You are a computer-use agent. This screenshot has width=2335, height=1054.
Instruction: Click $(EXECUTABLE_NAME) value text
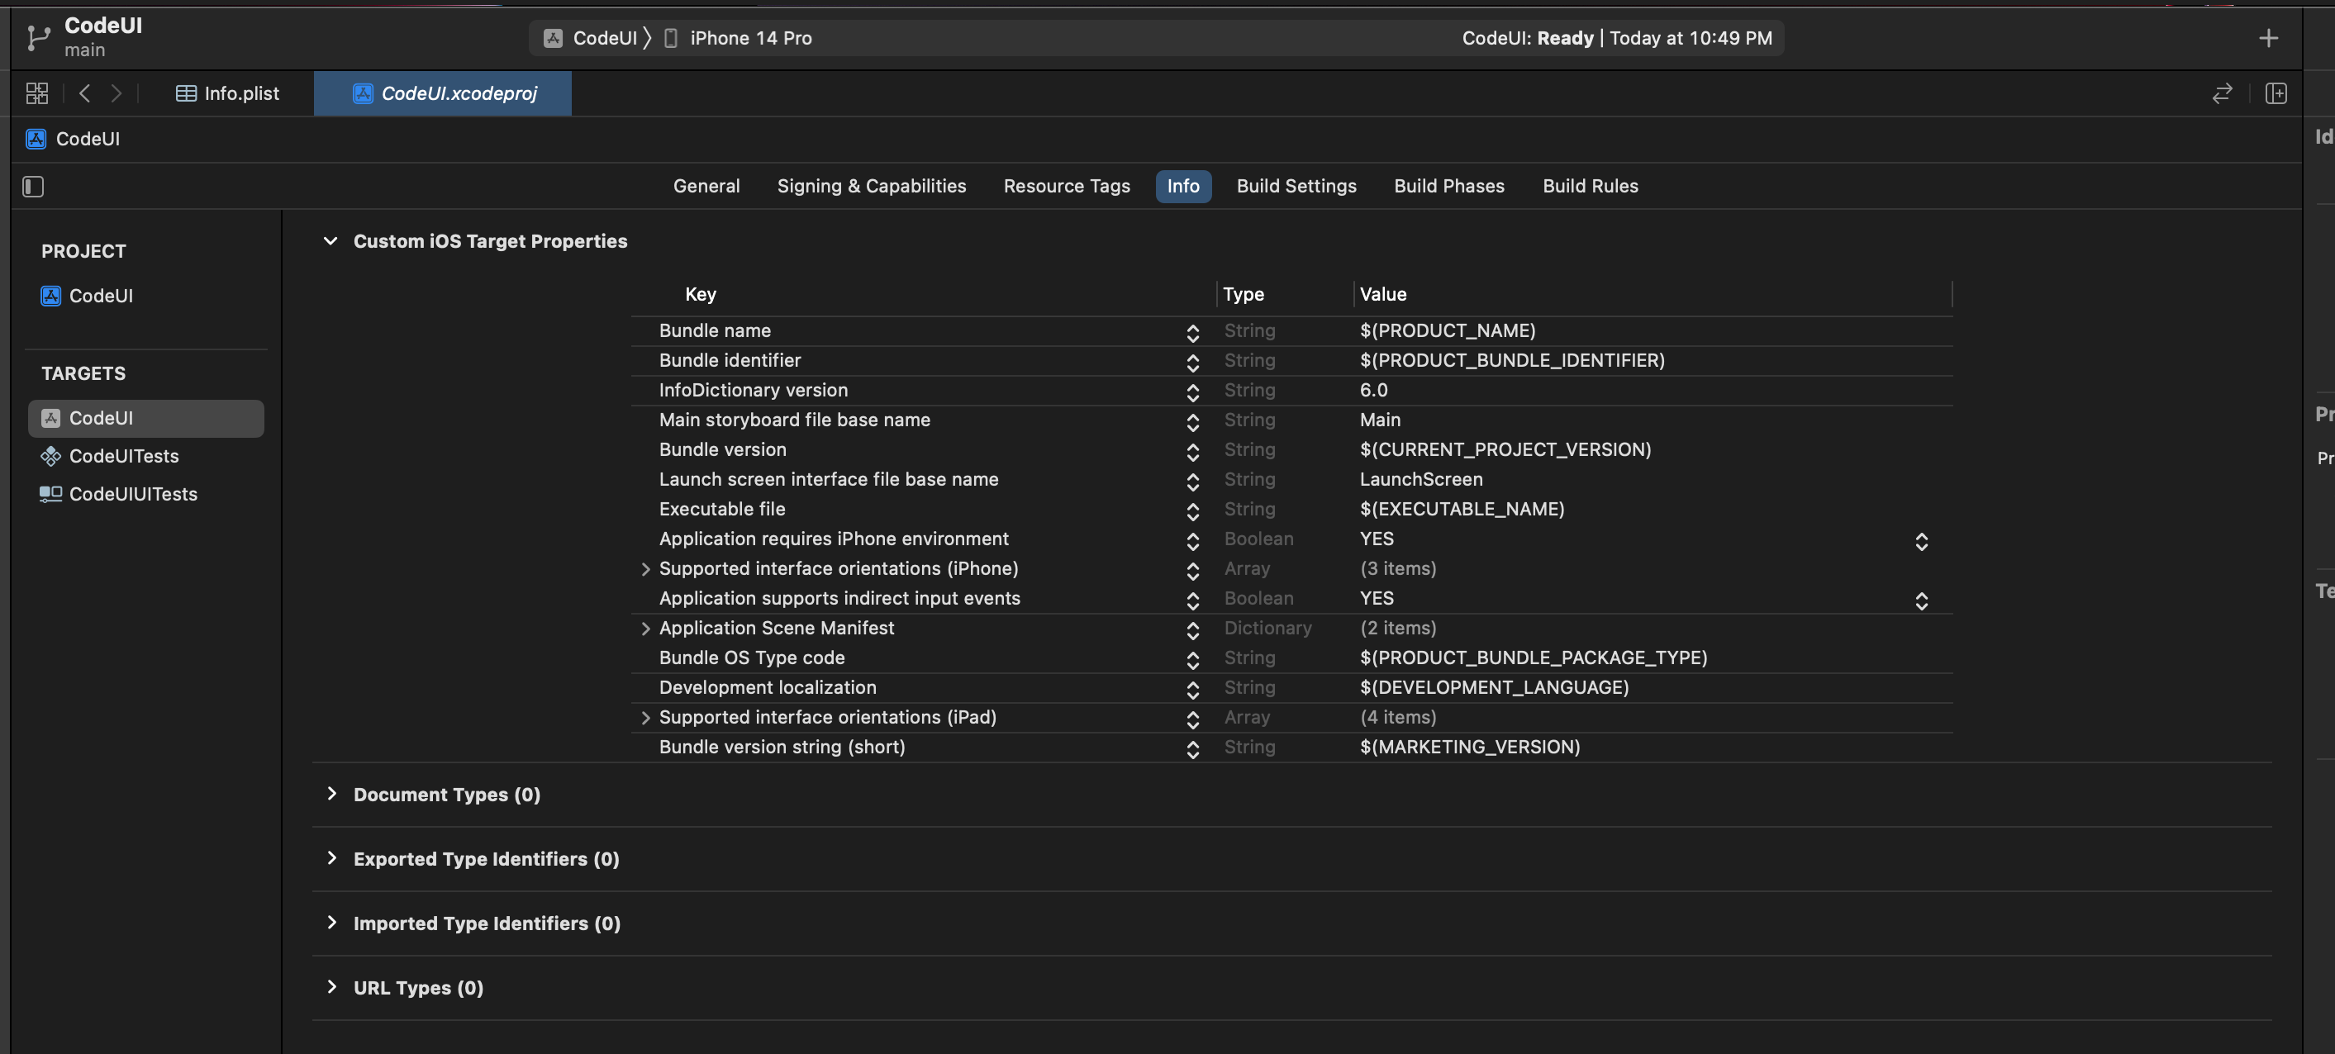tap(1461, 510)
